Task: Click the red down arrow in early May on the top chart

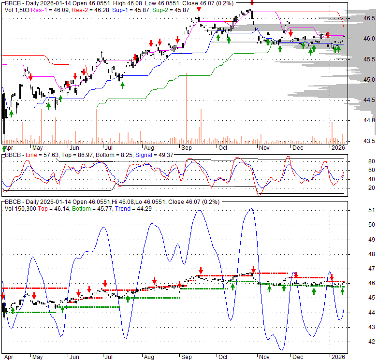Action: pyautogui.click(x=30, y=77)
